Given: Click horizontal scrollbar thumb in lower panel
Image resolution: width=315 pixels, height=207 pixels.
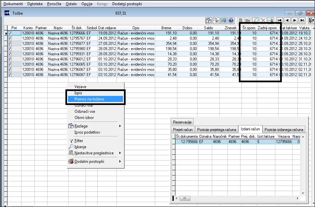Looking at the screenshot, I should pyautogui.click(x=185, y=198).
